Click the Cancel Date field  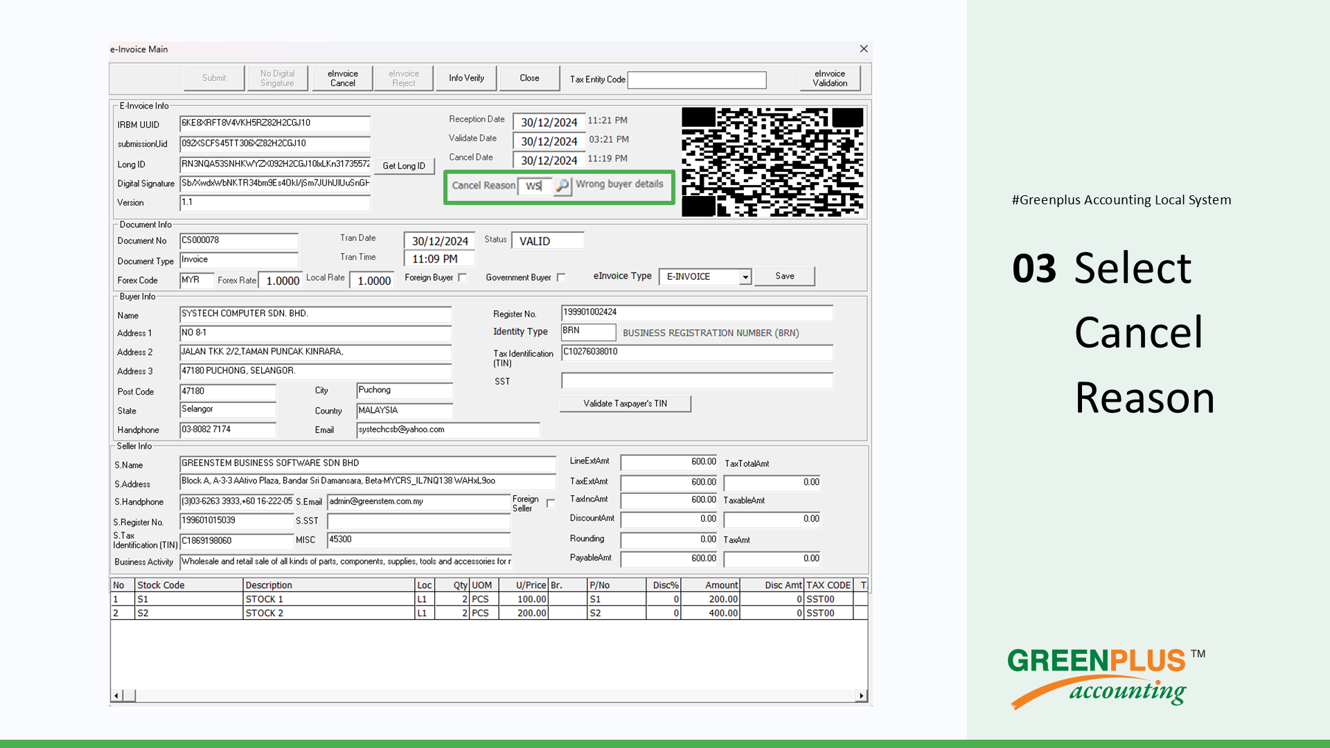click(x=549, y=160)
